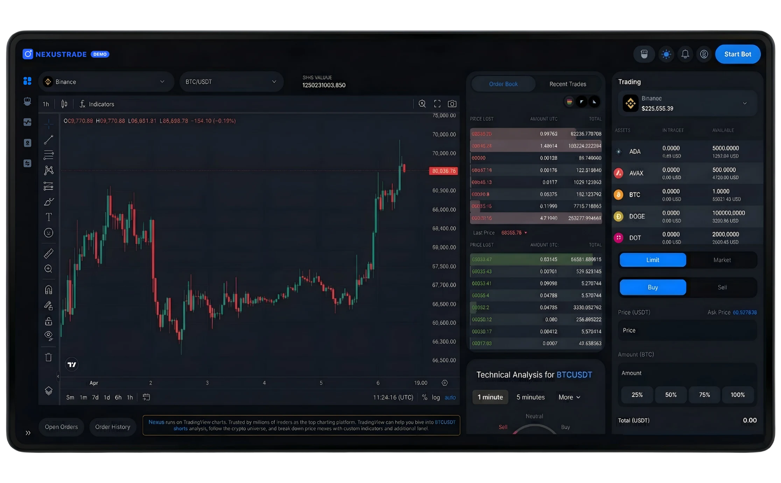Take a chart snapshot with camera icon

tap(452, 104)
